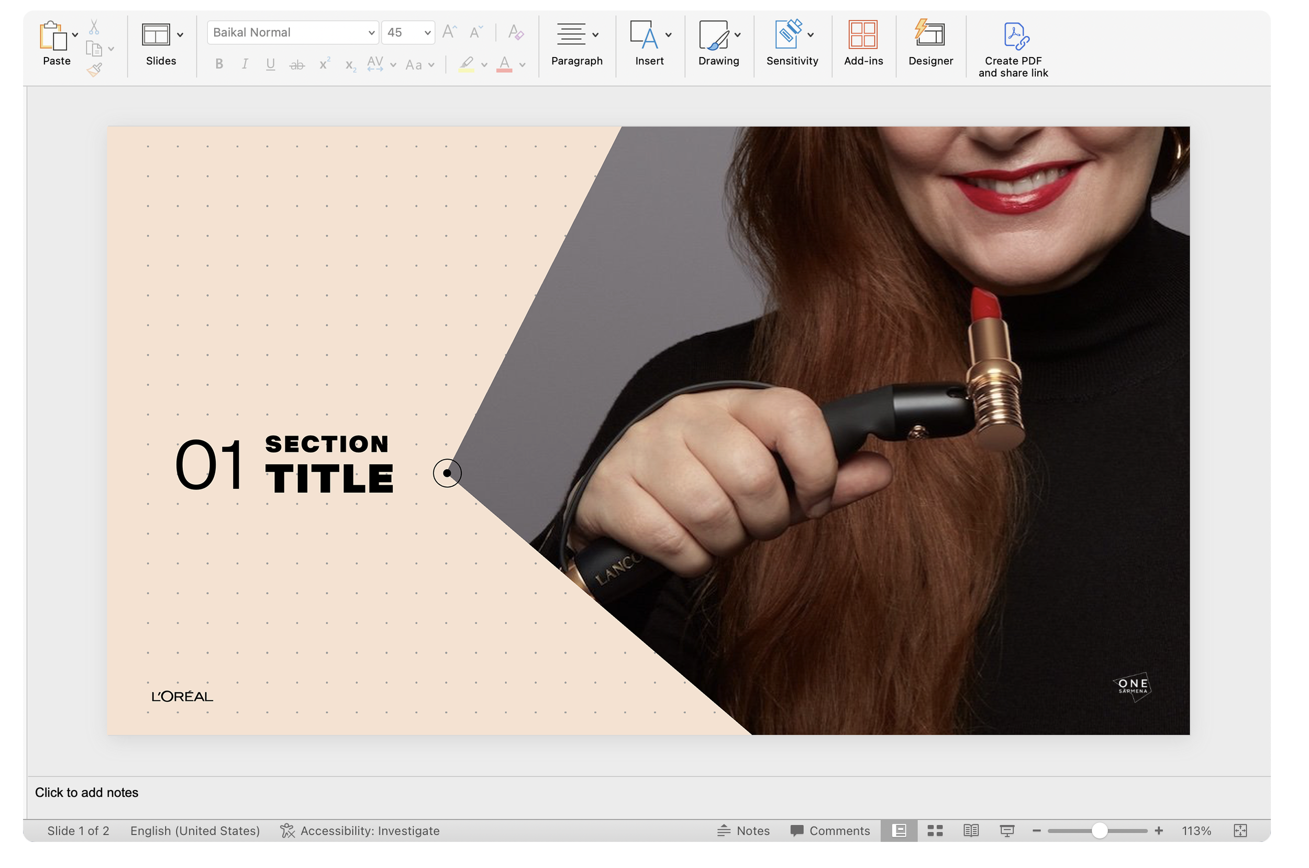This screenshot has width=1309, height=868.
Task: Toggle bold formatting
Action: tap(219, 64)
